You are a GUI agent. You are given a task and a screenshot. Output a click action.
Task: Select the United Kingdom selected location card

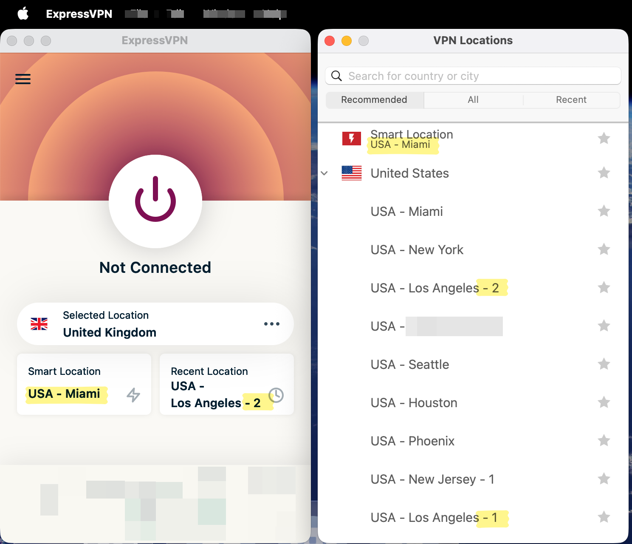(155, 324)
